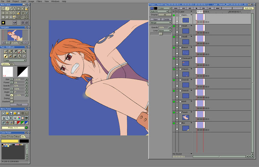Hide the BlancA layer
The image size is (259, 167).
coord(174,48)
